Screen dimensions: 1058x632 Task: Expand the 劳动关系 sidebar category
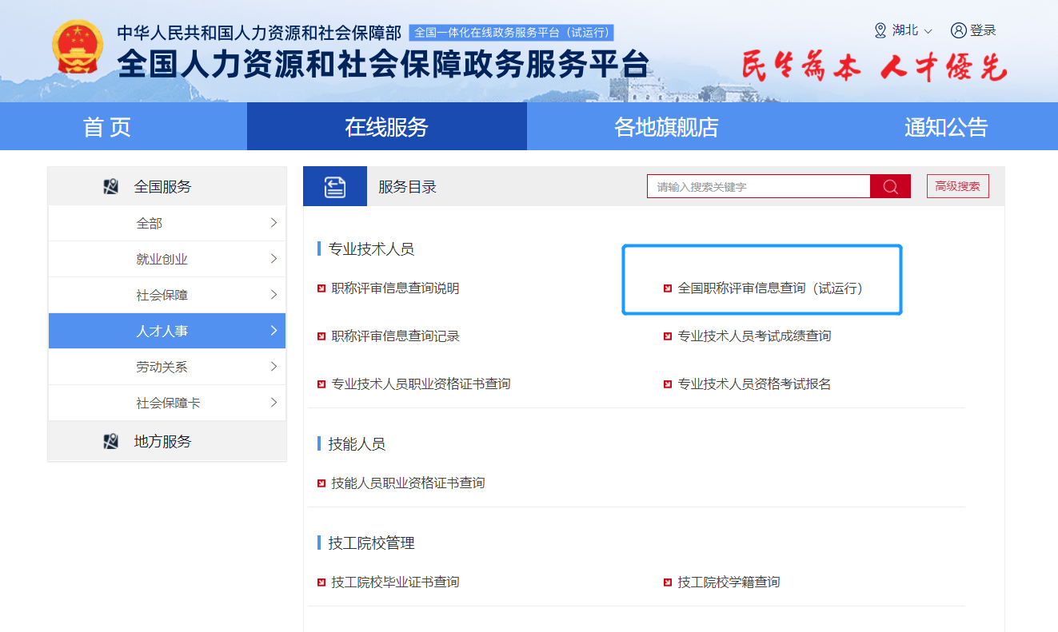[x=167, y=367]
